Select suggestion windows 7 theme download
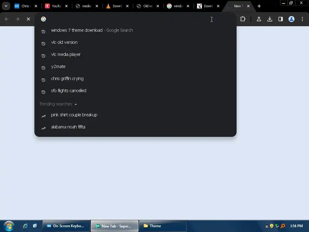Screen dimensions: 309x232 pos(135,31)
